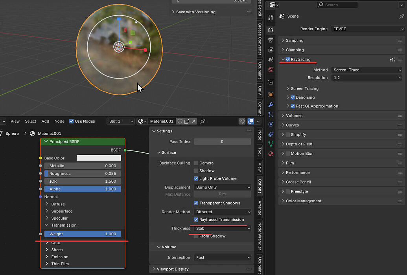Open the World properties tab
This screenshot has width=407, height=275.
pyautogui.click(x=271, y=69)
